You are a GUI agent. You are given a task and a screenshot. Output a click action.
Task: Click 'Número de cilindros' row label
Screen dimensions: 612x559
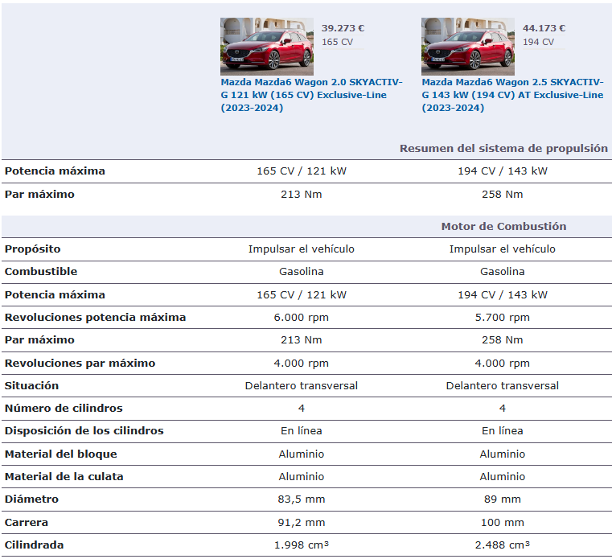[x=64, y=409]
